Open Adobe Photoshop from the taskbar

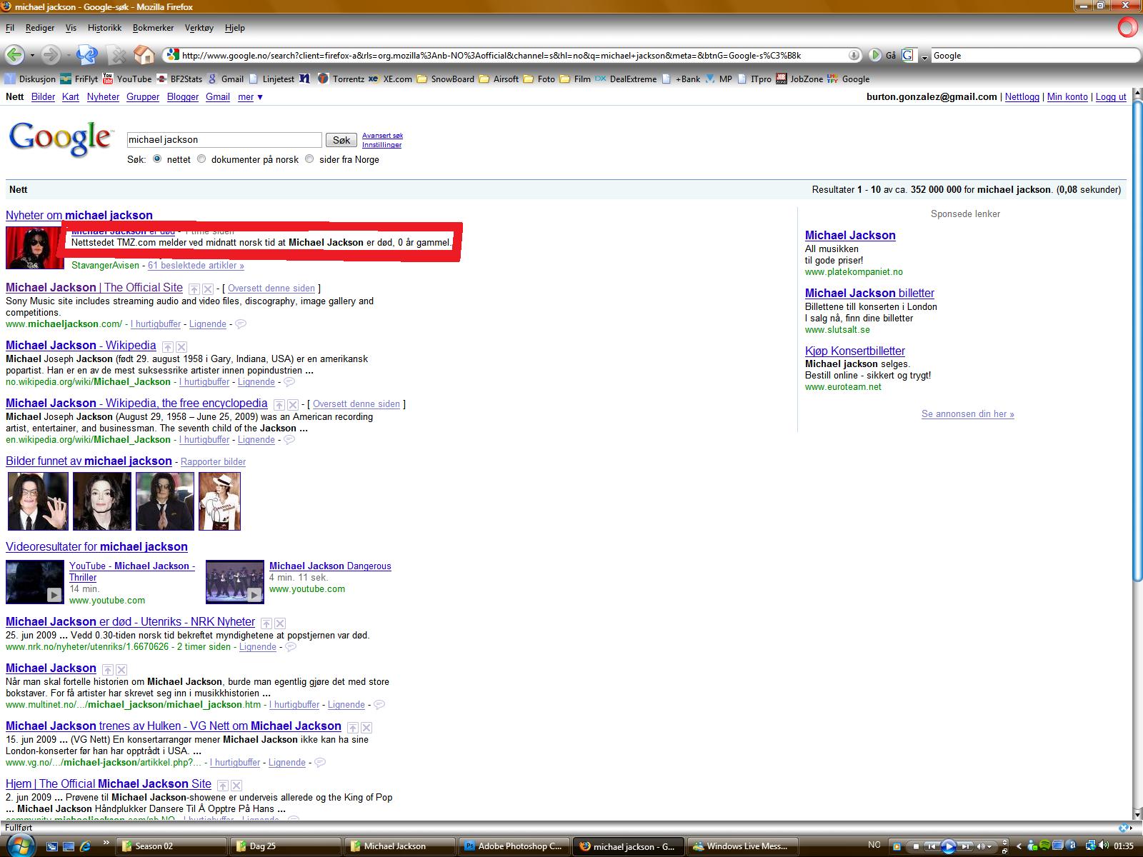[x=514, y=846]
